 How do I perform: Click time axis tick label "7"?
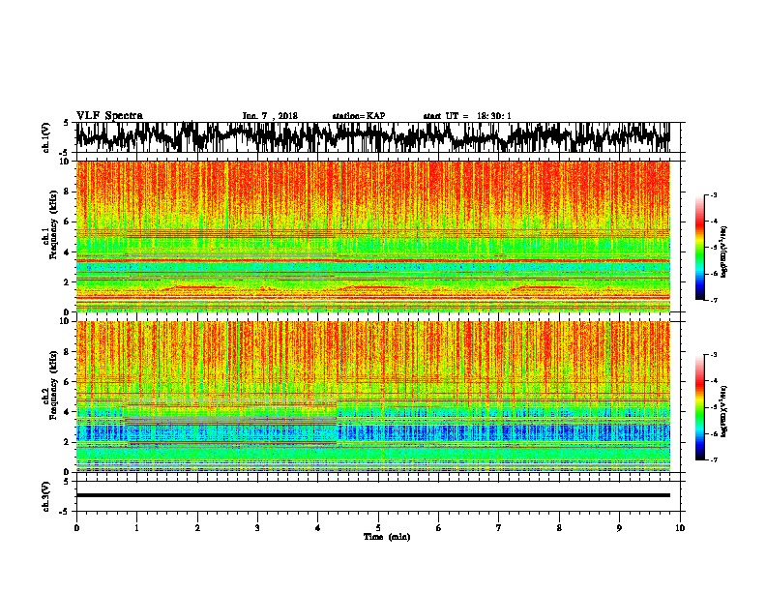pyautogui.click(x=499, y=527)
